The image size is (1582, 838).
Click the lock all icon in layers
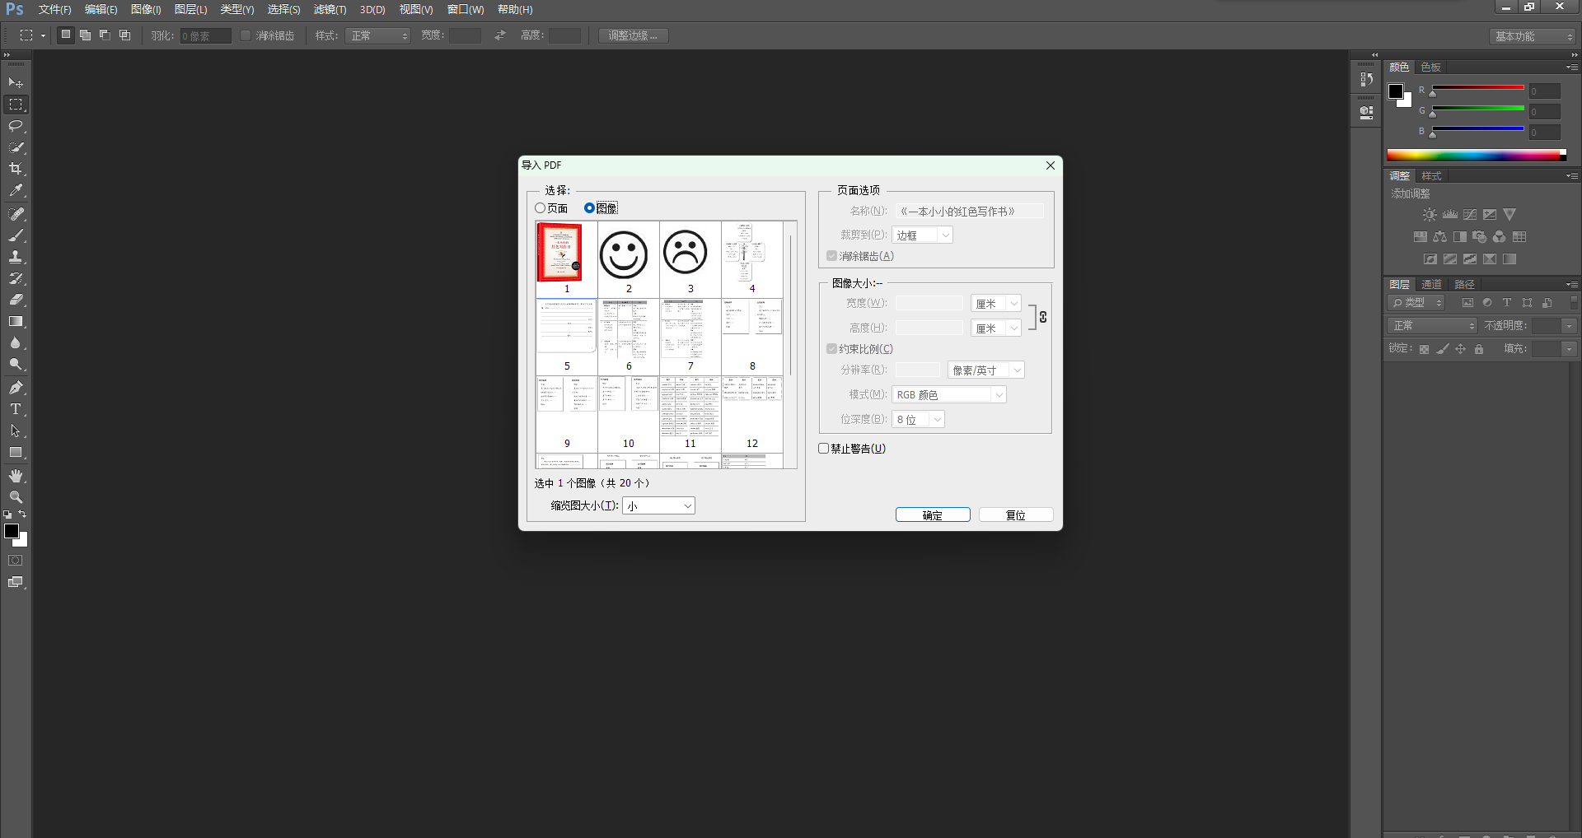pos(1479,349)
